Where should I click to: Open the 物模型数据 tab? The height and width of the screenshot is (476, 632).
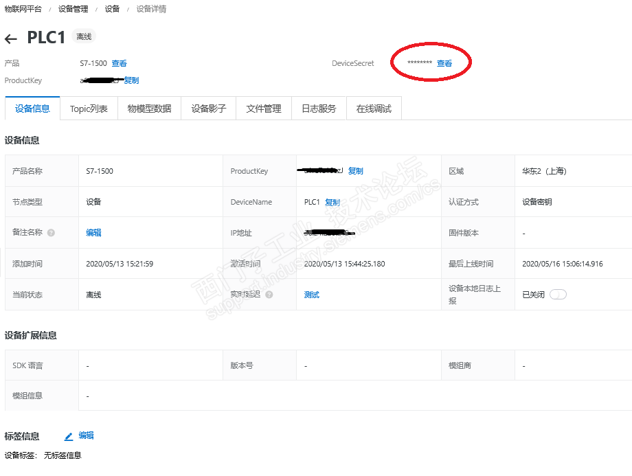tap(149, 109)
